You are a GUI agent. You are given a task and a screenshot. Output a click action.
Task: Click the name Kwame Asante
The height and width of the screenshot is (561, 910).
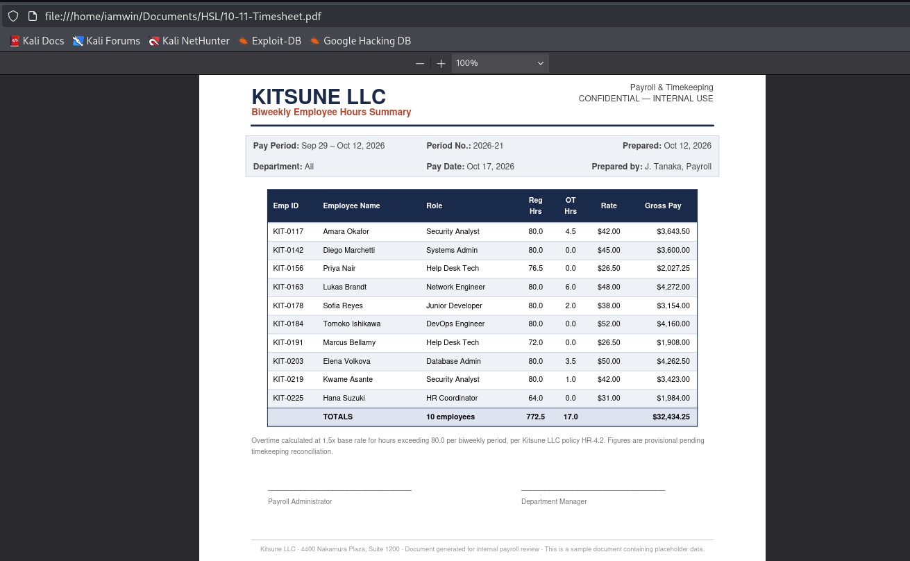pyautogui.click(x=348, y=380)
